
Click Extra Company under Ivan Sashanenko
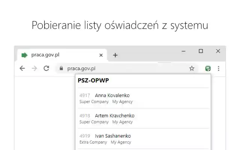(93, 142)
